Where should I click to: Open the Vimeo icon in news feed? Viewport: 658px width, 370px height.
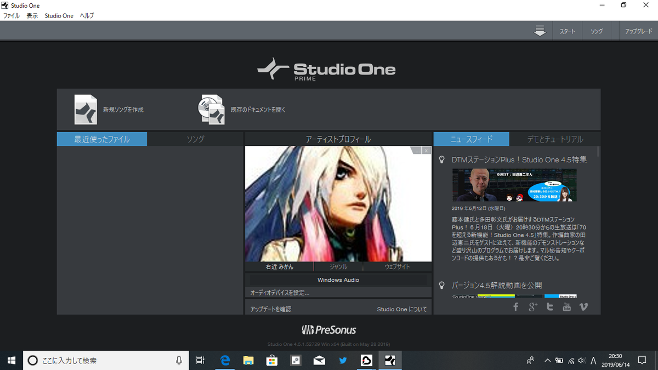coord(583,307)
